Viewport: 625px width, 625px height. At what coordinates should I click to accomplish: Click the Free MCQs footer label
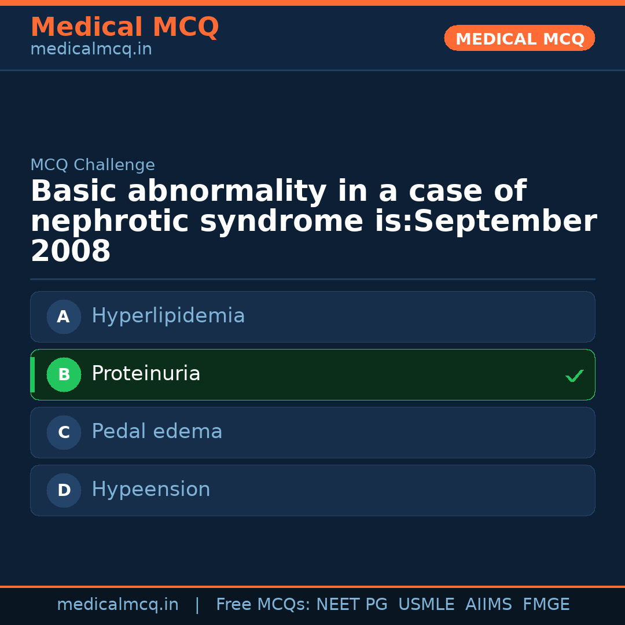click(x=263, y=605)
